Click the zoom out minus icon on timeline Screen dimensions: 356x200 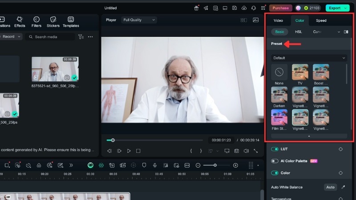198,165
